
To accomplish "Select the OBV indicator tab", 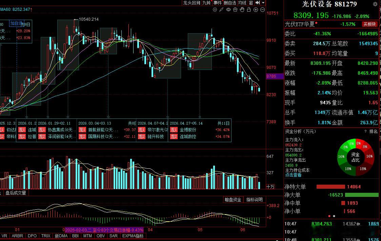I will 101,236.
